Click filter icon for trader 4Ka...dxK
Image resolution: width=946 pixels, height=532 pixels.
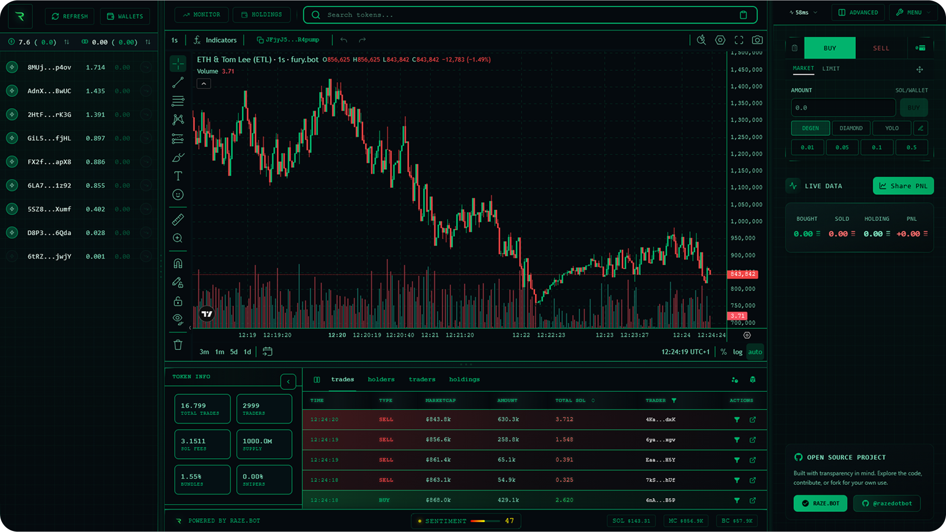pyautogui.click(x=737, y=420)
